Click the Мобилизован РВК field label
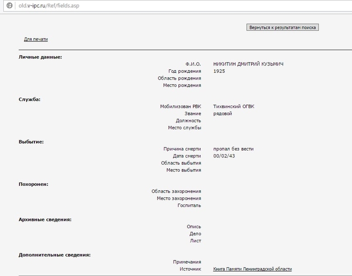The image size is (352, 276). pos(180,106)
